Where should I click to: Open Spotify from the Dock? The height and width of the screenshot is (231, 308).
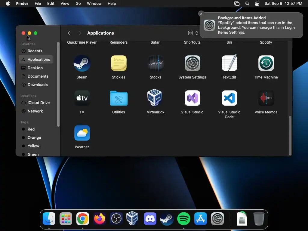tap(184, 219)
